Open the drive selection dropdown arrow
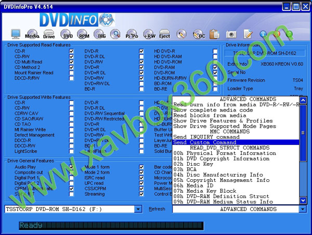Image resolution: width=312 pixels, height=235 pixels. [138, 209]
